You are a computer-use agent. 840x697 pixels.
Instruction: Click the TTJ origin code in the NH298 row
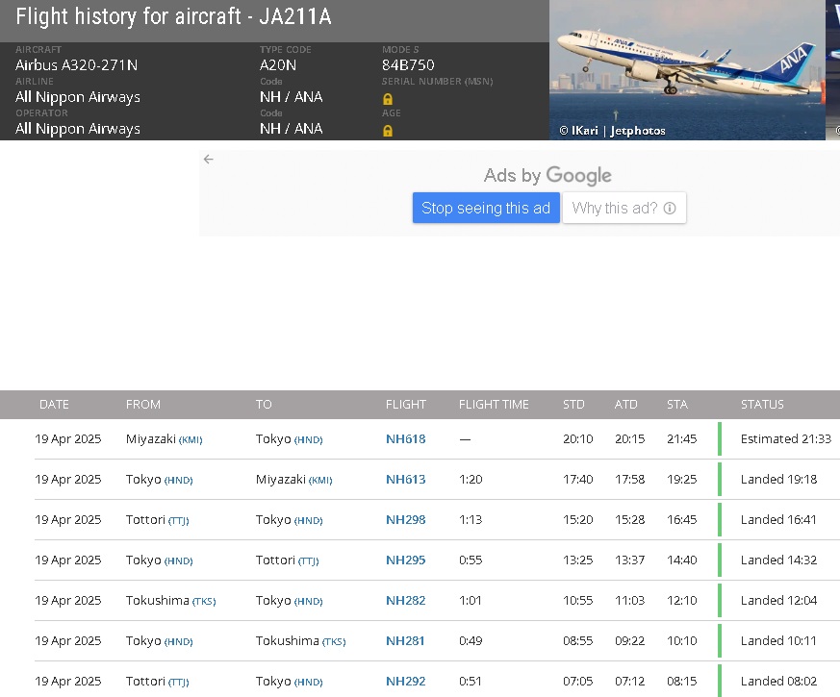point(178,521)
